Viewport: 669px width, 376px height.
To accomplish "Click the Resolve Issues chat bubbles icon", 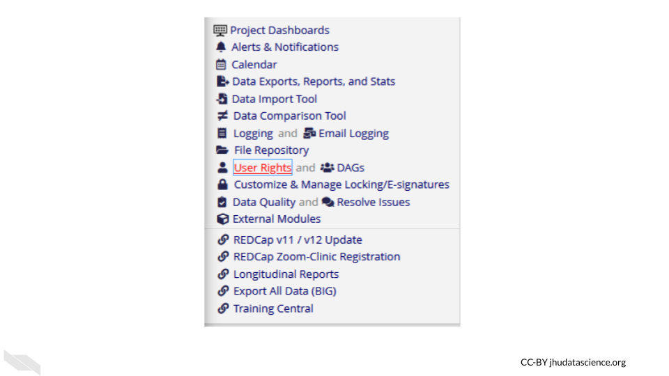I will coord(328,202).
